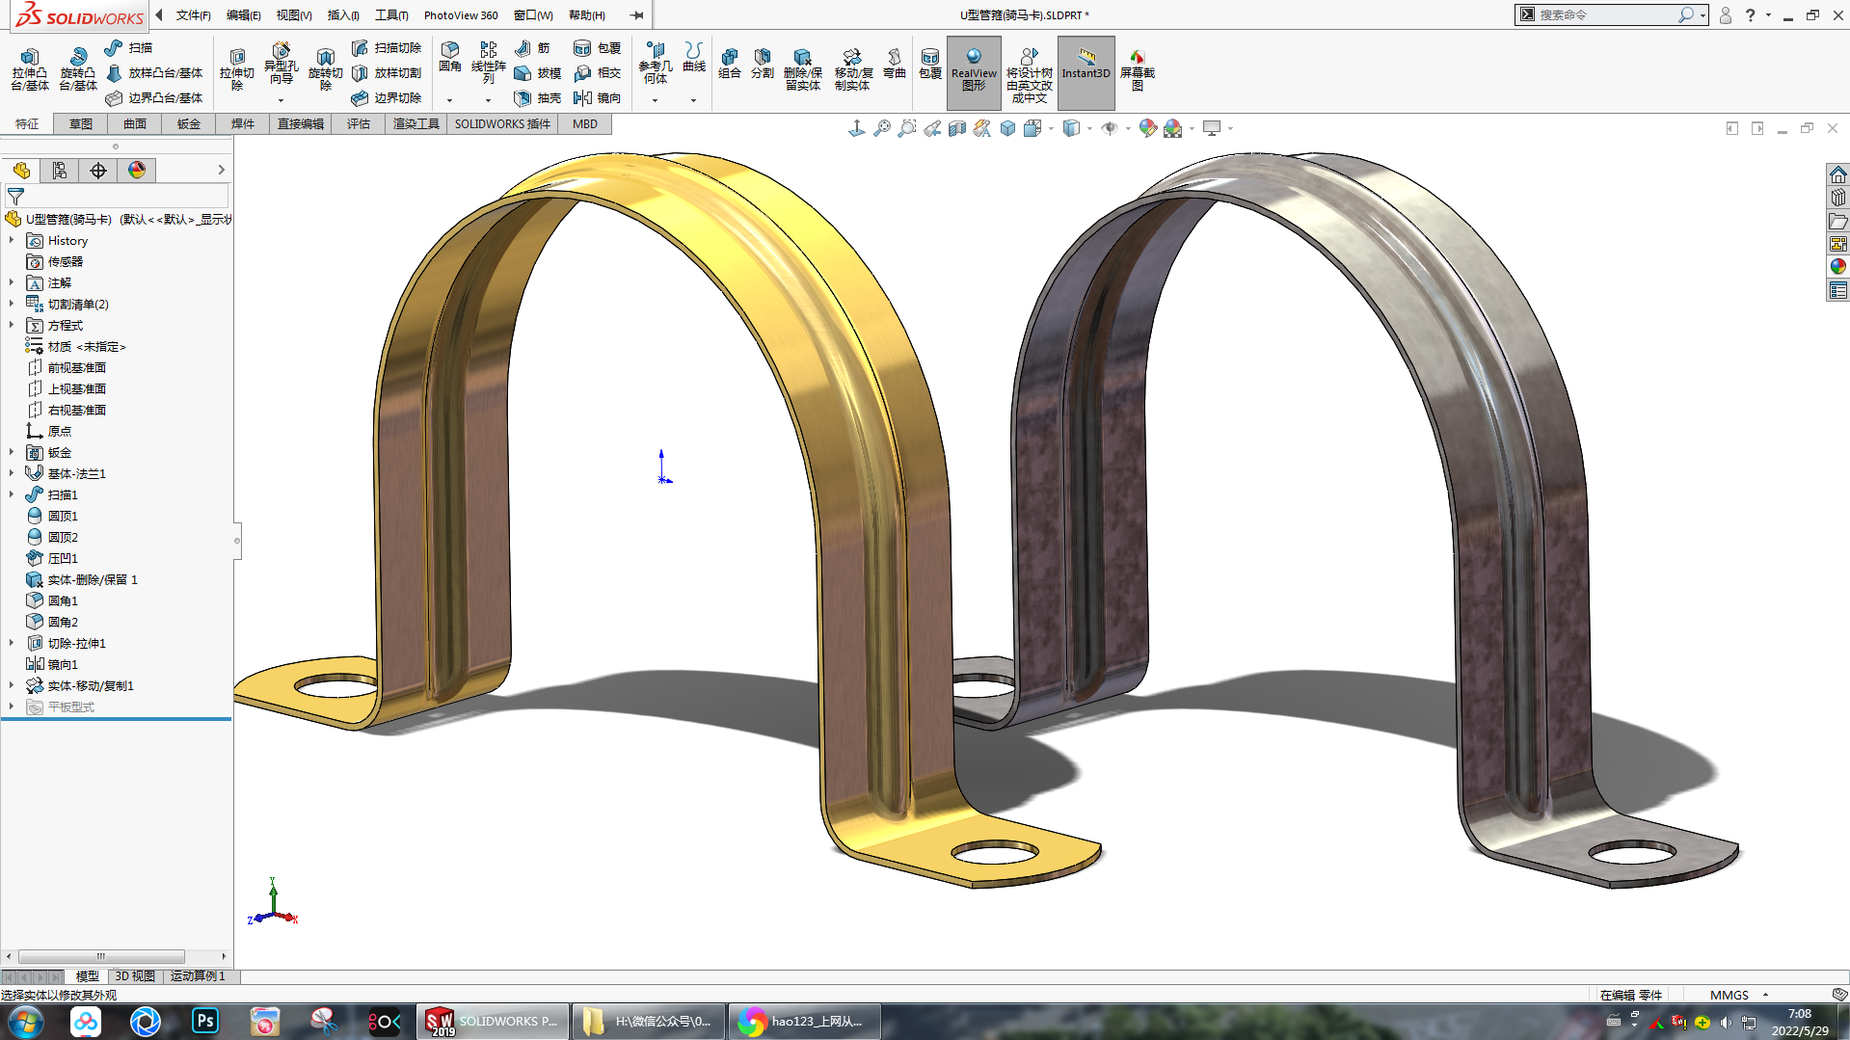
Task: Switch to the 钣金 sheet metal tab
Action: pos(188,124)
